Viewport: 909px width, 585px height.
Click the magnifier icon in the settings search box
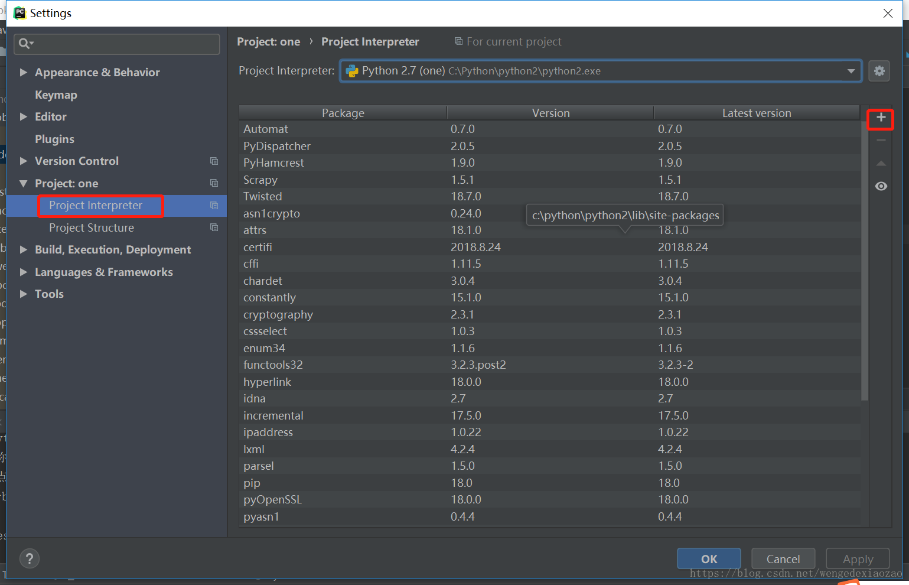[x=24, y=43]
